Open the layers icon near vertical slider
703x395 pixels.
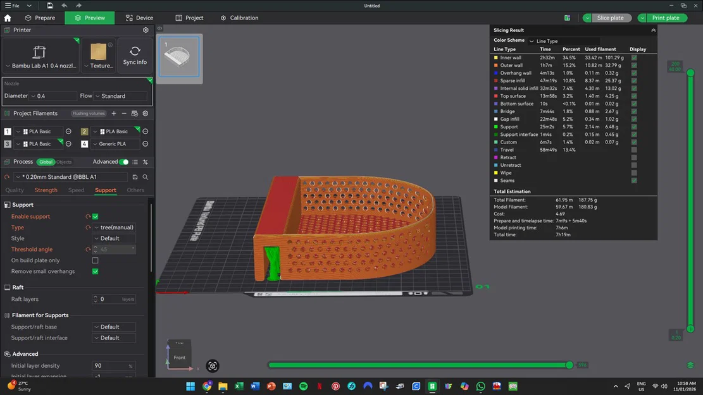tap(690, 365)
